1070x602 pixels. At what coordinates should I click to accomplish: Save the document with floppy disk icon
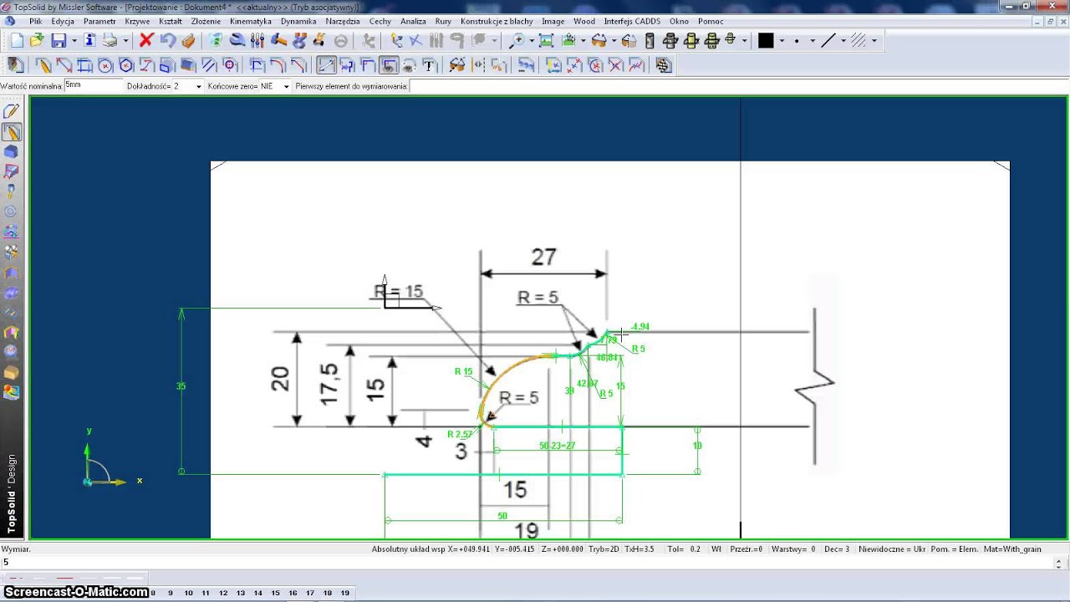59,40
